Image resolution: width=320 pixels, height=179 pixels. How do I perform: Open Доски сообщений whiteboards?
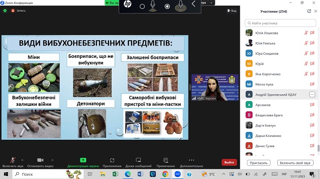[x=138, y=162]
